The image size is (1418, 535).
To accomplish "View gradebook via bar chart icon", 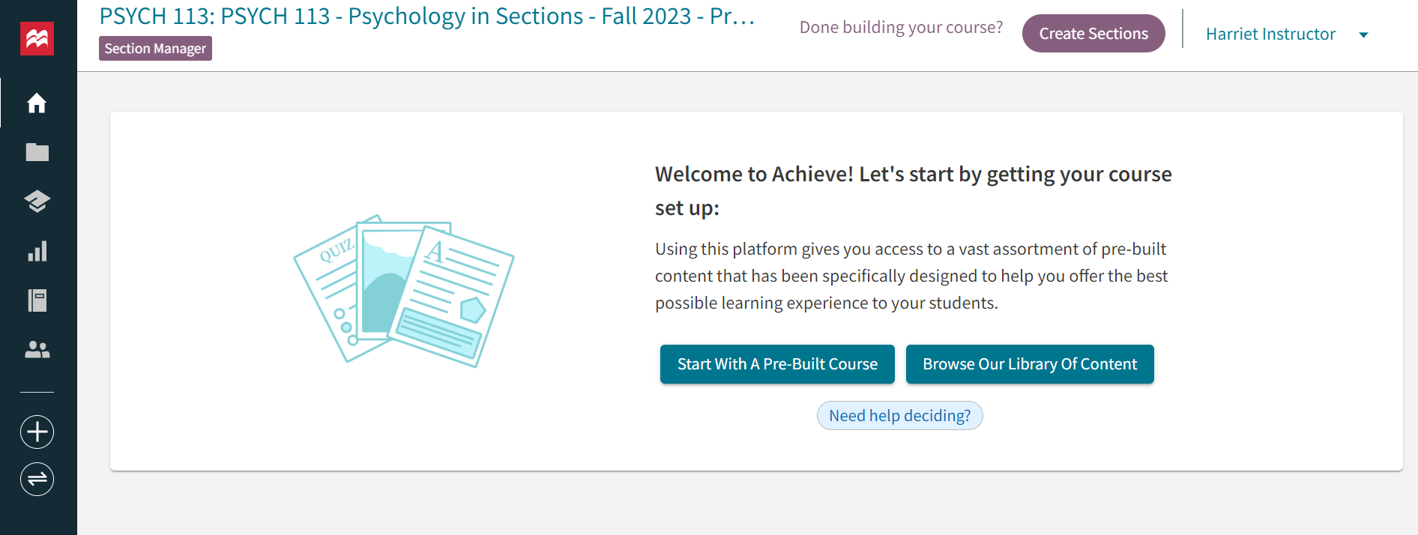I will coord(37,251).
